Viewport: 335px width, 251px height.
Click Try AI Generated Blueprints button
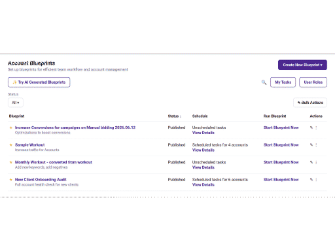(39, 82)
